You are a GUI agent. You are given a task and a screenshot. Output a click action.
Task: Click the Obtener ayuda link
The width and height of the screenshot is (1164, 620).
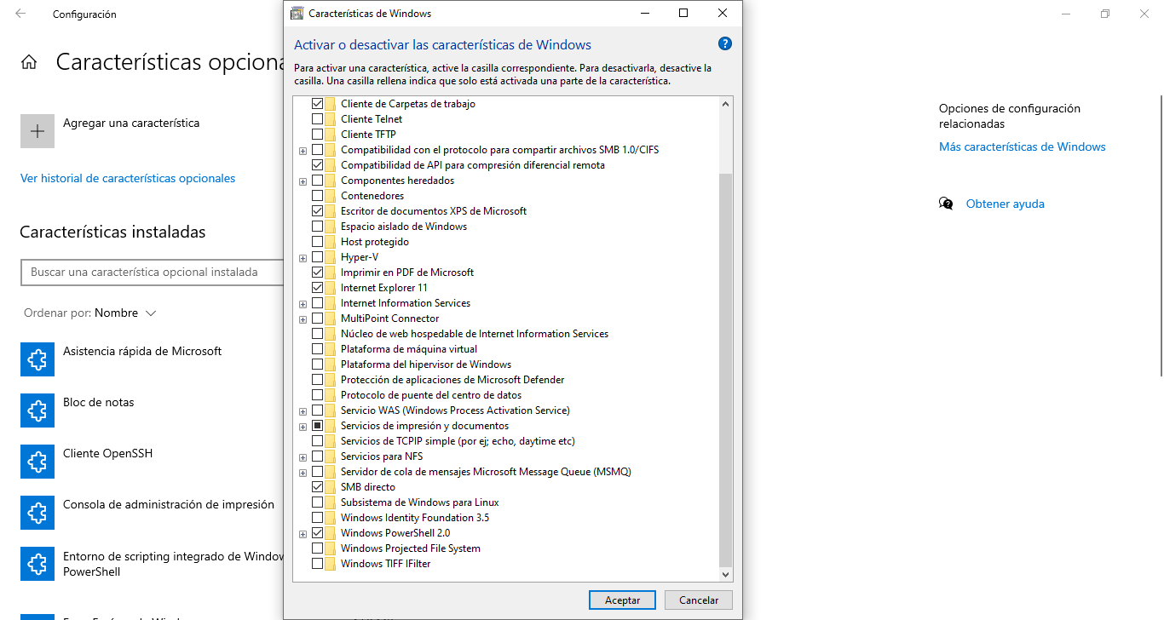pyautogui.click(x=1005, y=204)
